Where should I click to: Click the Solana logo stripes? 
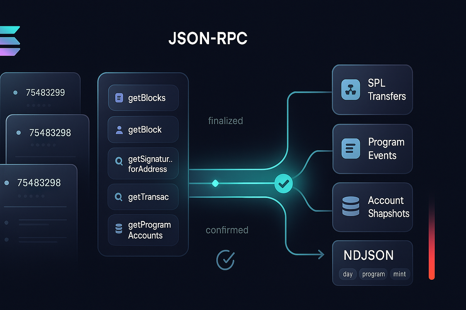10,41
